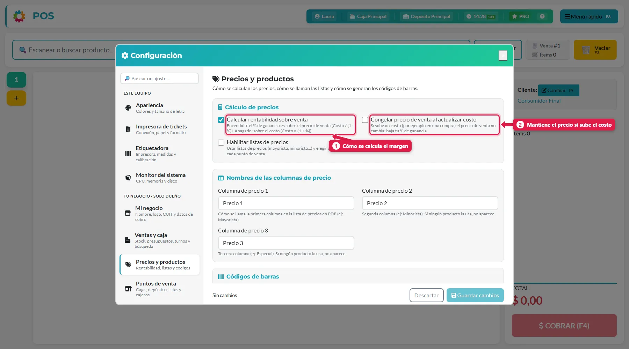The width and height of the screenshot is (629, 349).
Task: Click the Columna de precio 2 field
Action: click(430, 203)
